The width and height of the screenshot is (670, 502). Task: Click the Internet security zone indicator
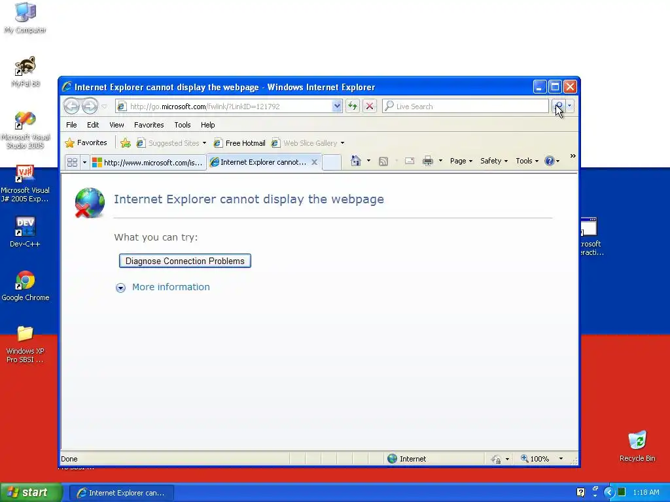[407, 459]
